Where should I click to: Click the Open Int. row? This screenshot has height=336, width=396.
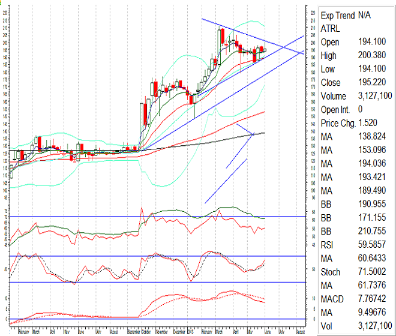click(354, 109)
